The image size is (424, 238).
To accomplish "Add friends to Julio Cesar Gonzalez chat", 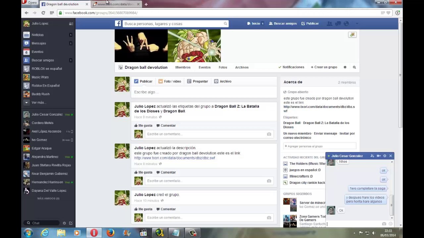I will [372, 156].
